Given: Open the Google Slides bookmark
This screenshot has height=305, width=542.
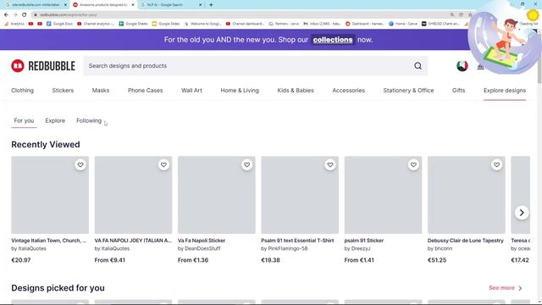Looking at the screenshot, I should 166,24.
